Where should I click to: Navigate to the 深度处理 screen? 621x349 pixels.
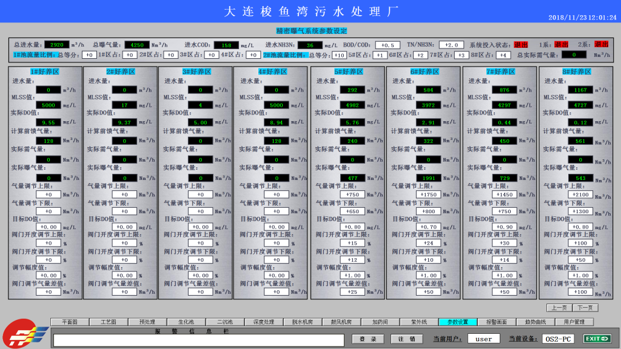264,322
